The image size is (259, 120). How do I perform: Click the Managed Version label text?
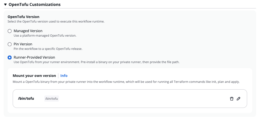coord(28,31)
